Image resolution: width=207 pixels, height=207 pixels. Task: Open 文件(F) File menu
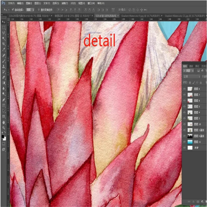[x=11, y=3]
